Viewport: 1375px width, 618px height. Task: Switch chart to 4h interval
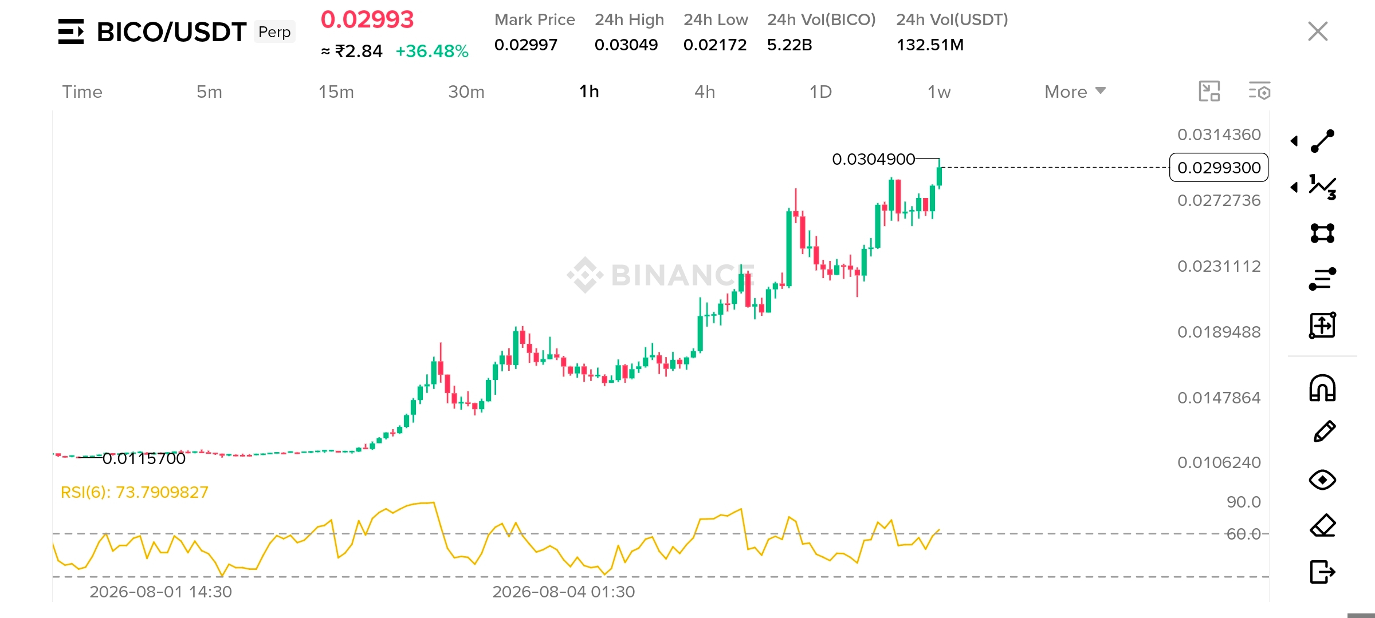click(705, 92)
